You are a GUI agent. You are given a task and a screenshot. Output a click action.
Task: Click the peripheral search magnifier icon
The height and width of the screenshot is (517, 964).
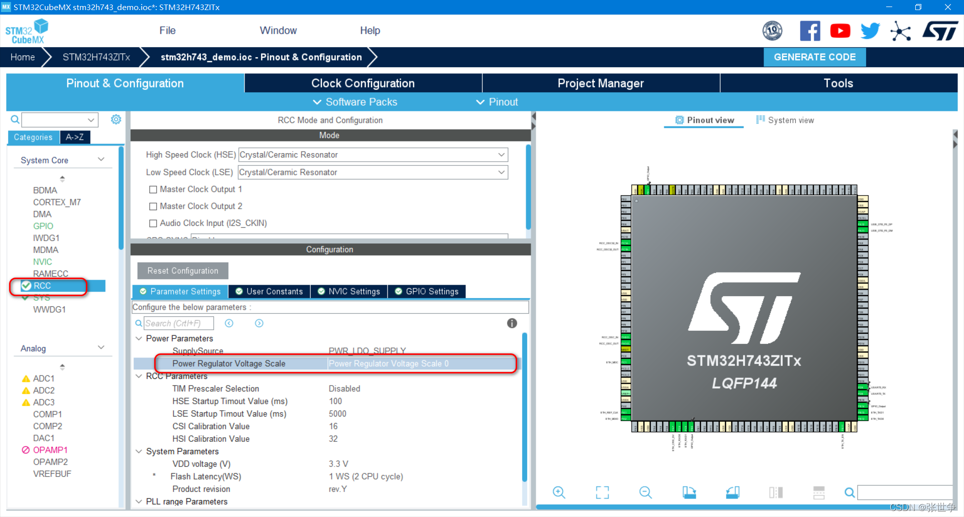15,119
